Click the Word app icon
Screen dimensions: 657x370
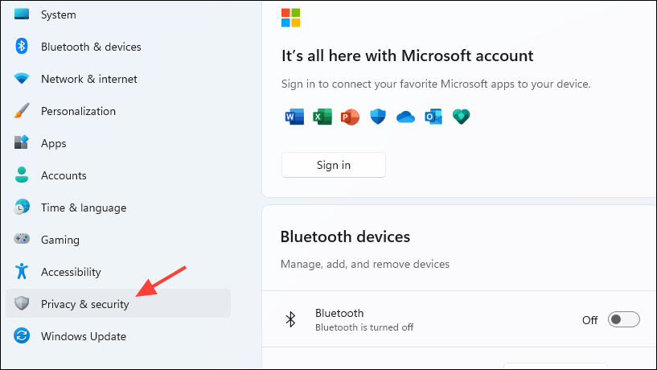(x=294, y=117)
